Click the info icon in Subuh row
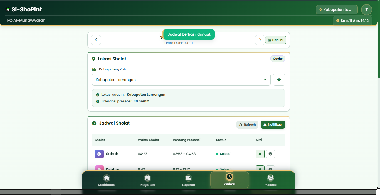Image resolution: width=380 pixels, height=195 pixels. click(270, 154)
